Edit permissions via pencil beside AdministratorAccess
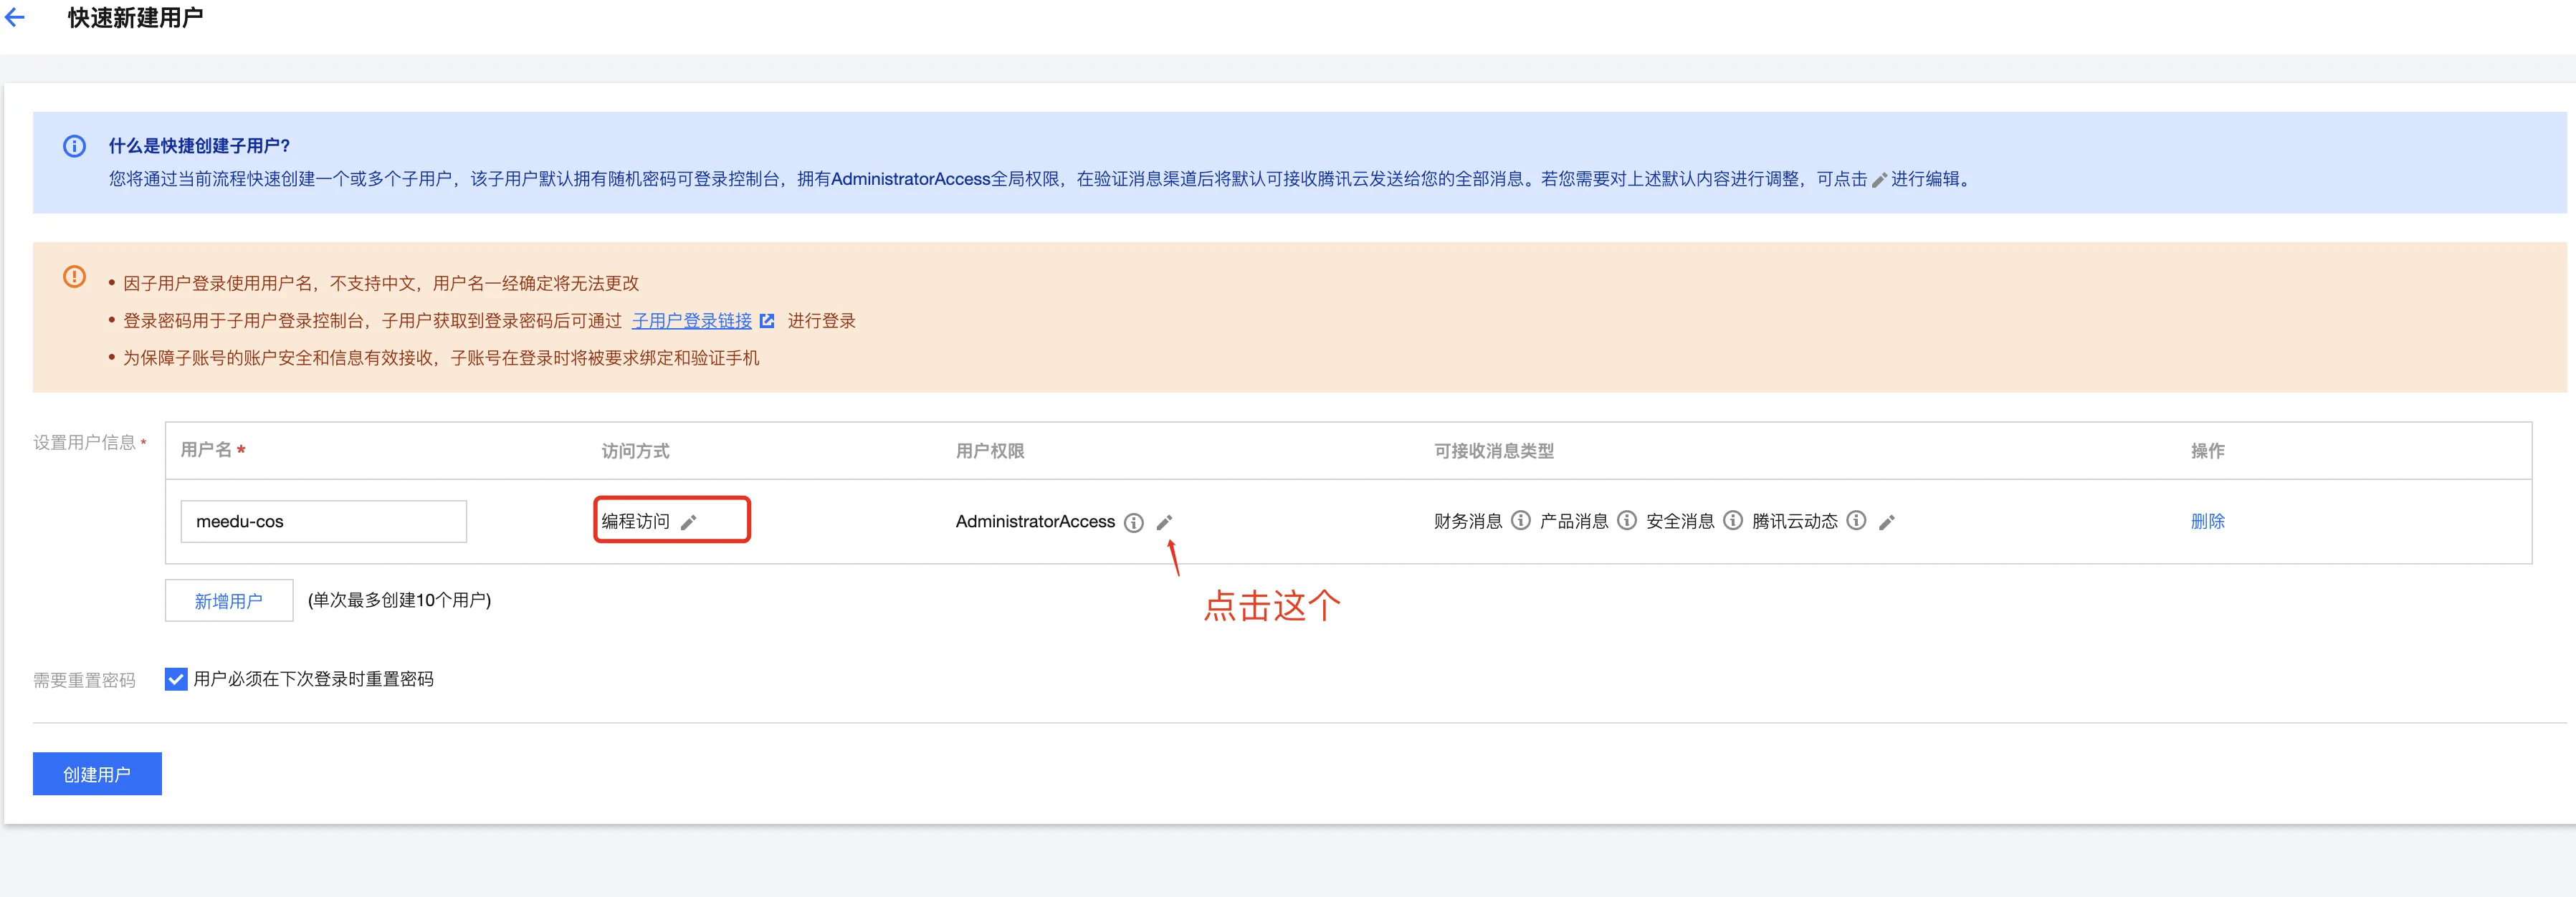 pos(1164,522)
